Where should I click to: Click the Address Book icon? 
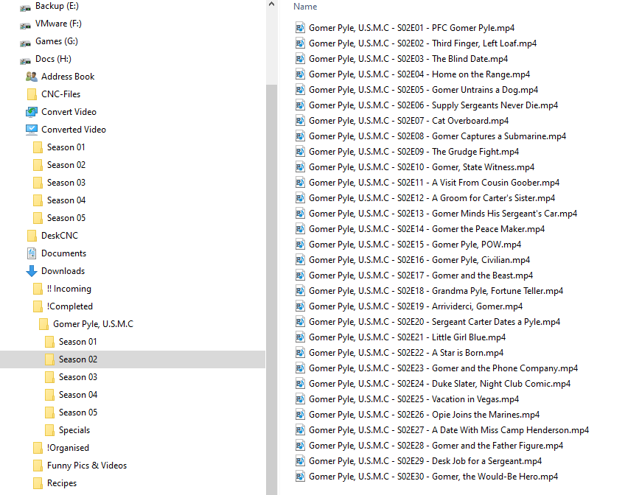31,76
